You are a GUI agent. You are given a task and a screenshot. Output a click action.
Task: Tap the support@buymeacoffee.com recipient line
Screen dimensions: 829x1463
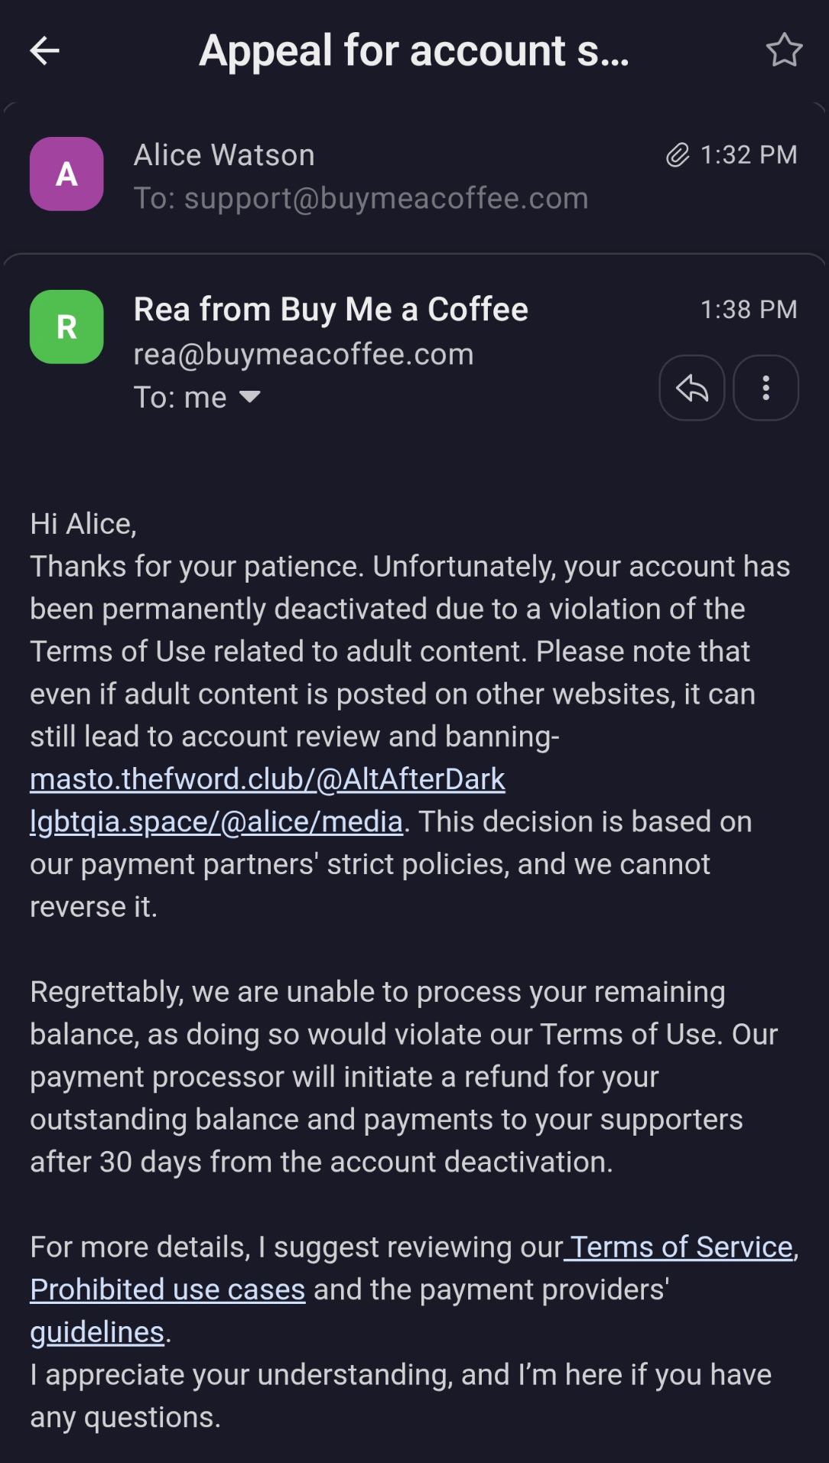click(x=361, y=199)
